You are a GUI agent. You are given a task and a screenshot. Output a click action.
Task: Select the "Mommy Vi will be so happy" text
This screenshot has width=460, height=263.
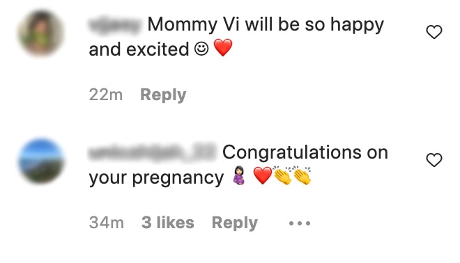266,25
